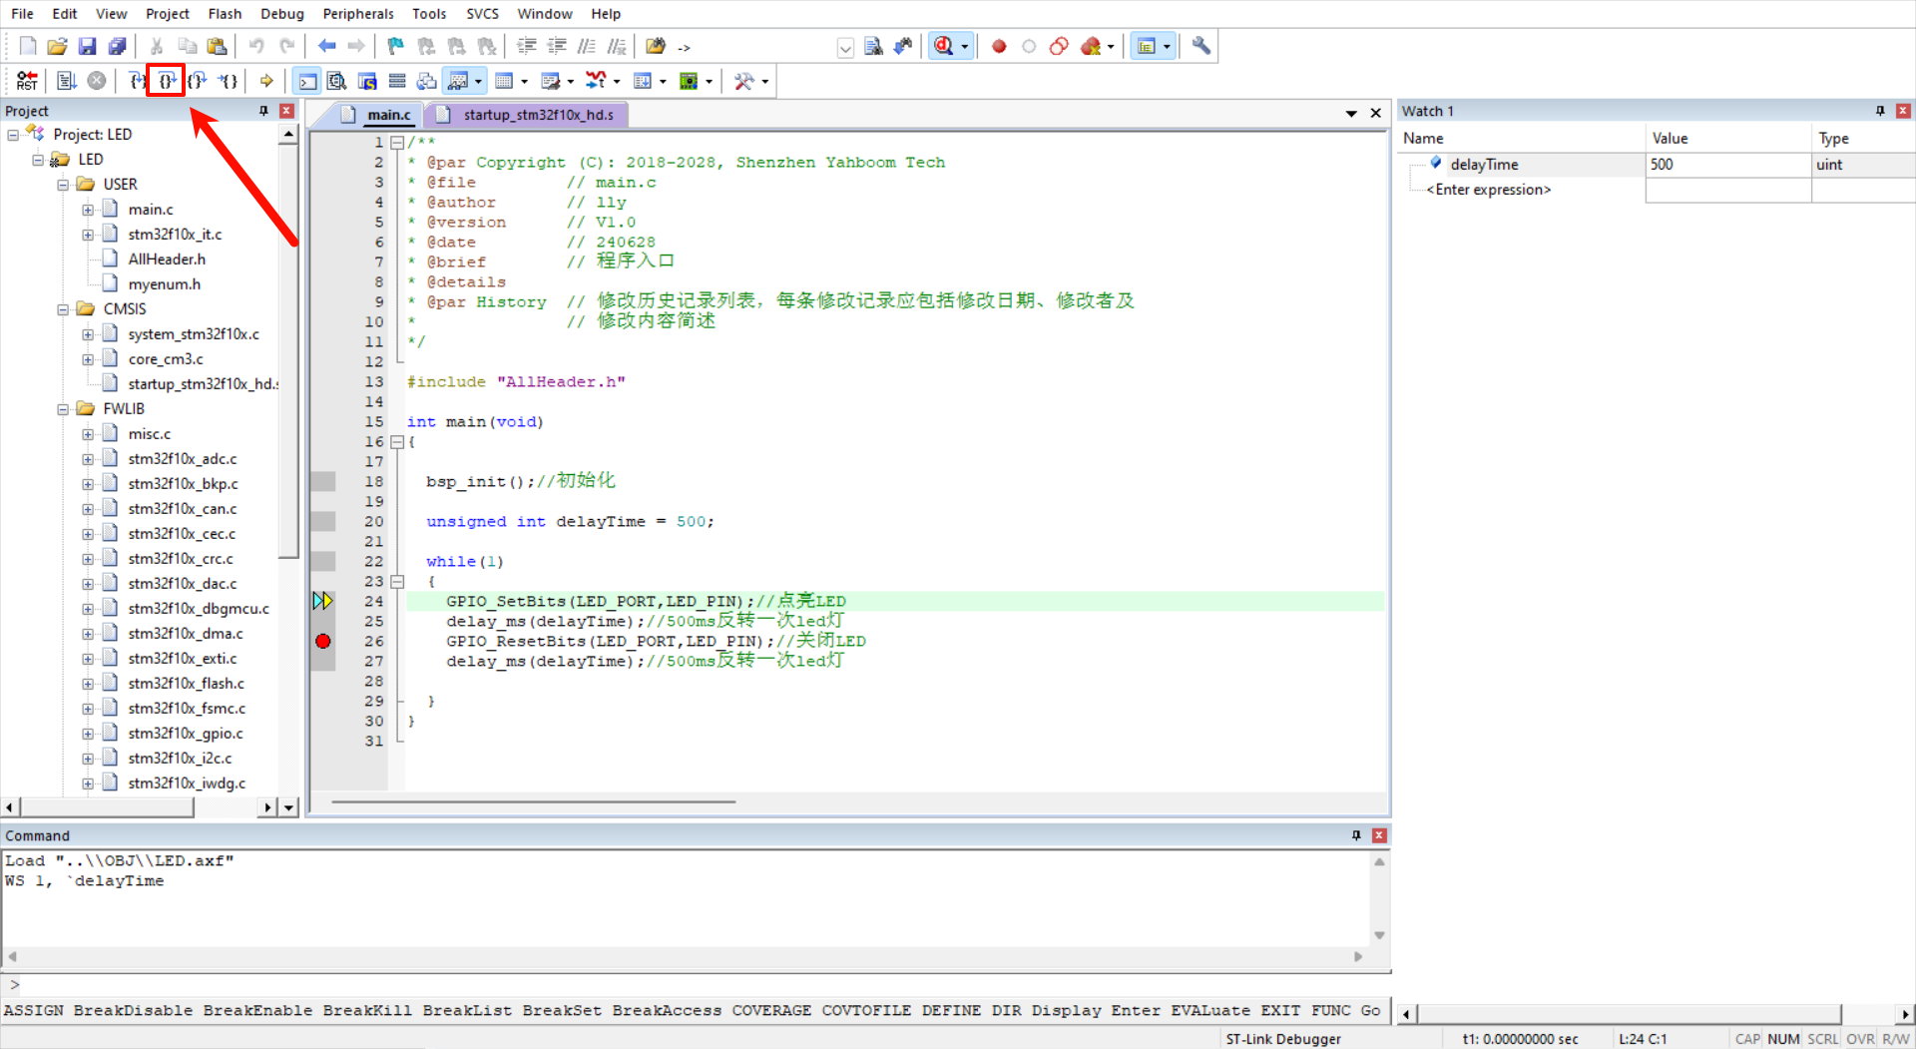1916x1049 pixels.
Task: Reset the CPU with the RST icon
Action: click(x=27, y=81)
